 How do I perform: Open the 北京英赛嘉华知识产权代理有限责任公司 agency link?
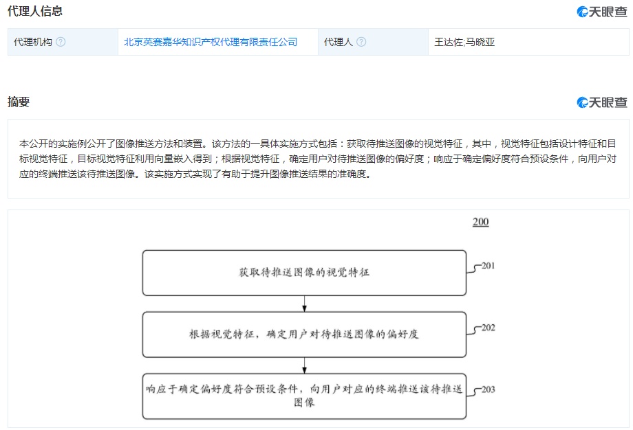click(x=211, y=42)
